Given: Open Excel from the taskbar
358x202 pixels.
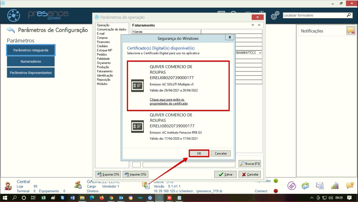Looking at the screenshot, I should 43,198.
